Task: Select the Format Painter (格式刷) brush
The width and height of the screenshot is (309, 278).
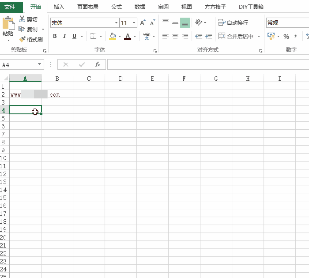Action: (31, 39)
